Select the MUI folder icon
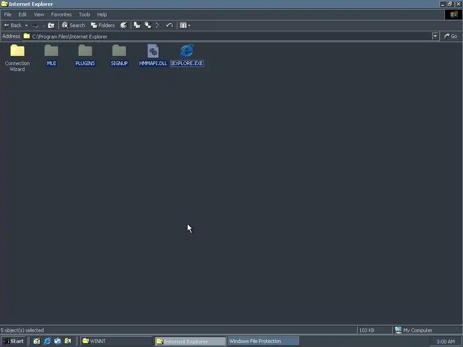Screen dimensions: 463x347 click(52, 51)
